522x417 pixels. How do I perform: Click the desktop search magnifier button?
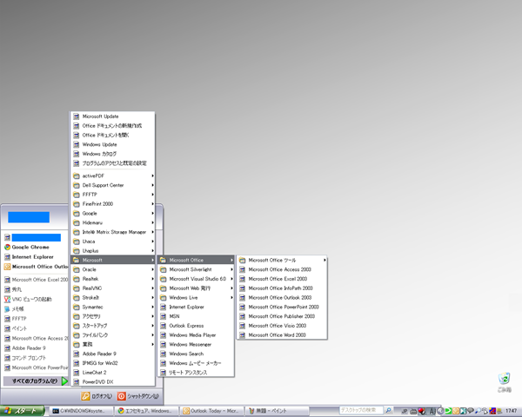pos(388,410)
